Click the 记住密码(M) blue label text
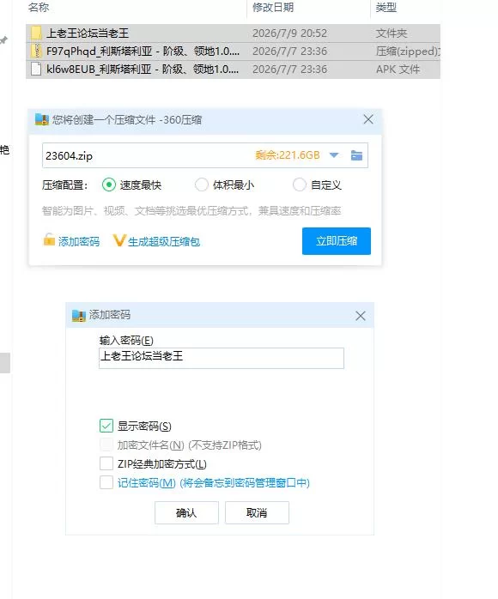This screenshot has width=498, height=599. pyautogui.click(x=213, y=483)
